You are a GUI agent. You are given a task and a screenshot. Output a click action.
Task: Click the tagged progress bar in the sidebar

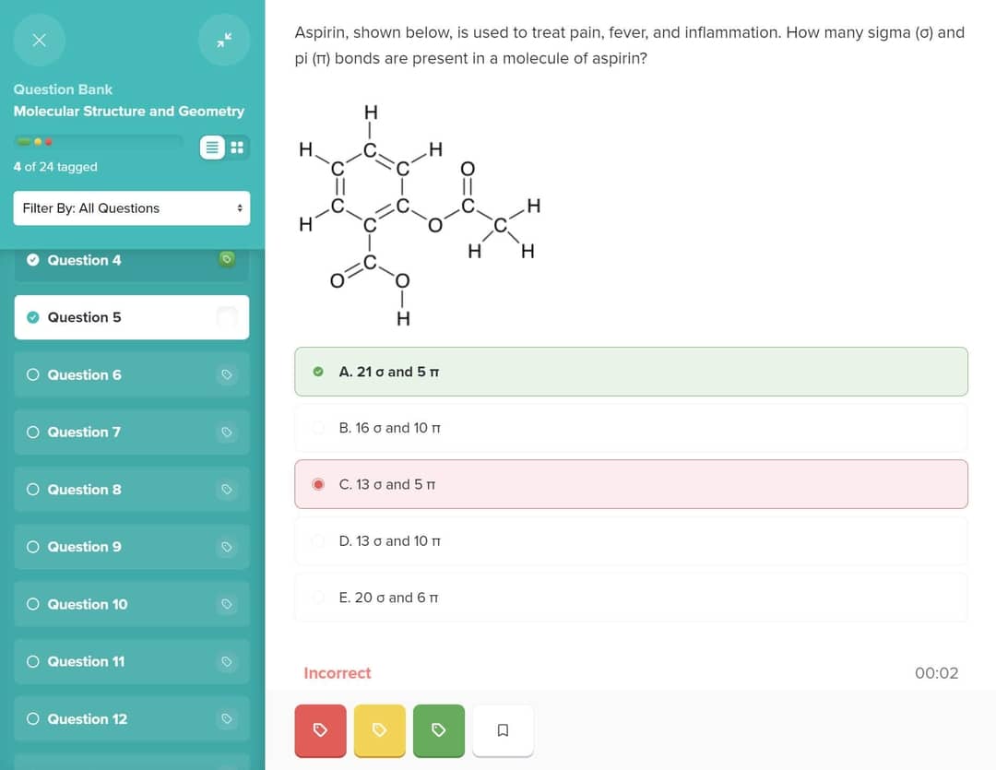97,143
